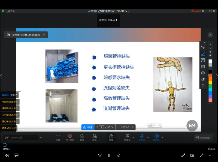218x162 pixels.
Task: Click the undo annotation icon
Action: pyautogui.click(x=203, y=86)
